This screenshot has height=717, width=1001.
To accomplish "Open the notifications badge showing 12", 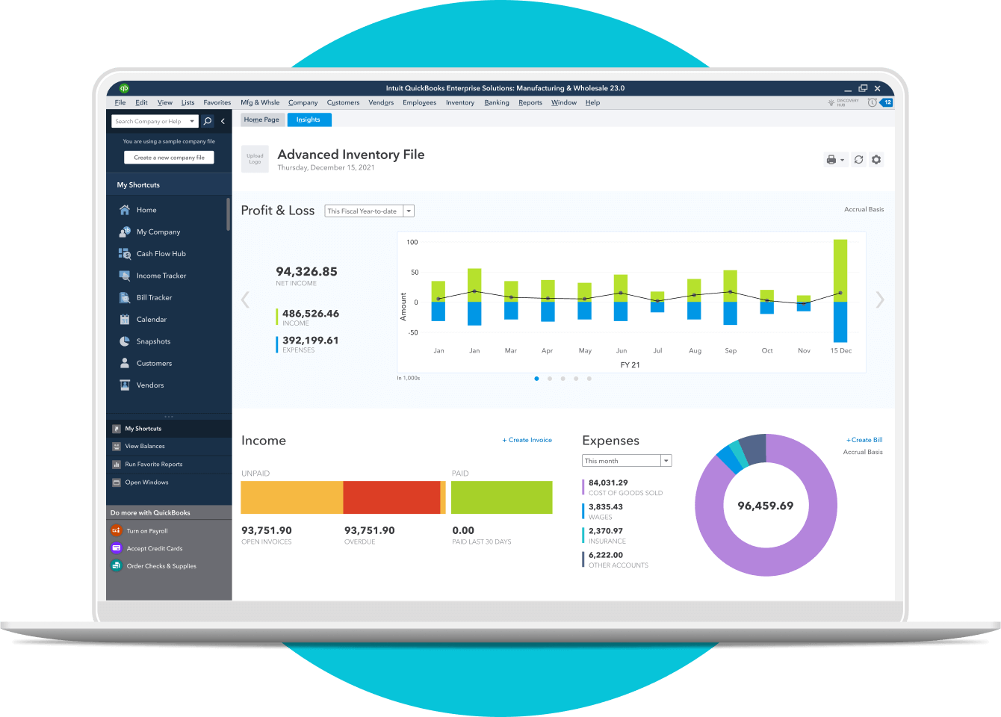I will tap(887, 102).
